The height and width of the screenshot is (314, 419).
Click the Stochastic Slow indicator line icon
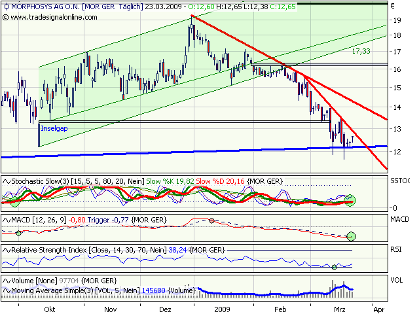5,180
